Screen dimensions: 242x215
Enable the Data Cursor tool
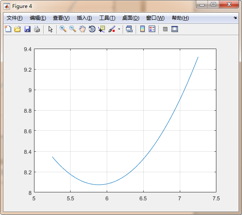(102, 29)
